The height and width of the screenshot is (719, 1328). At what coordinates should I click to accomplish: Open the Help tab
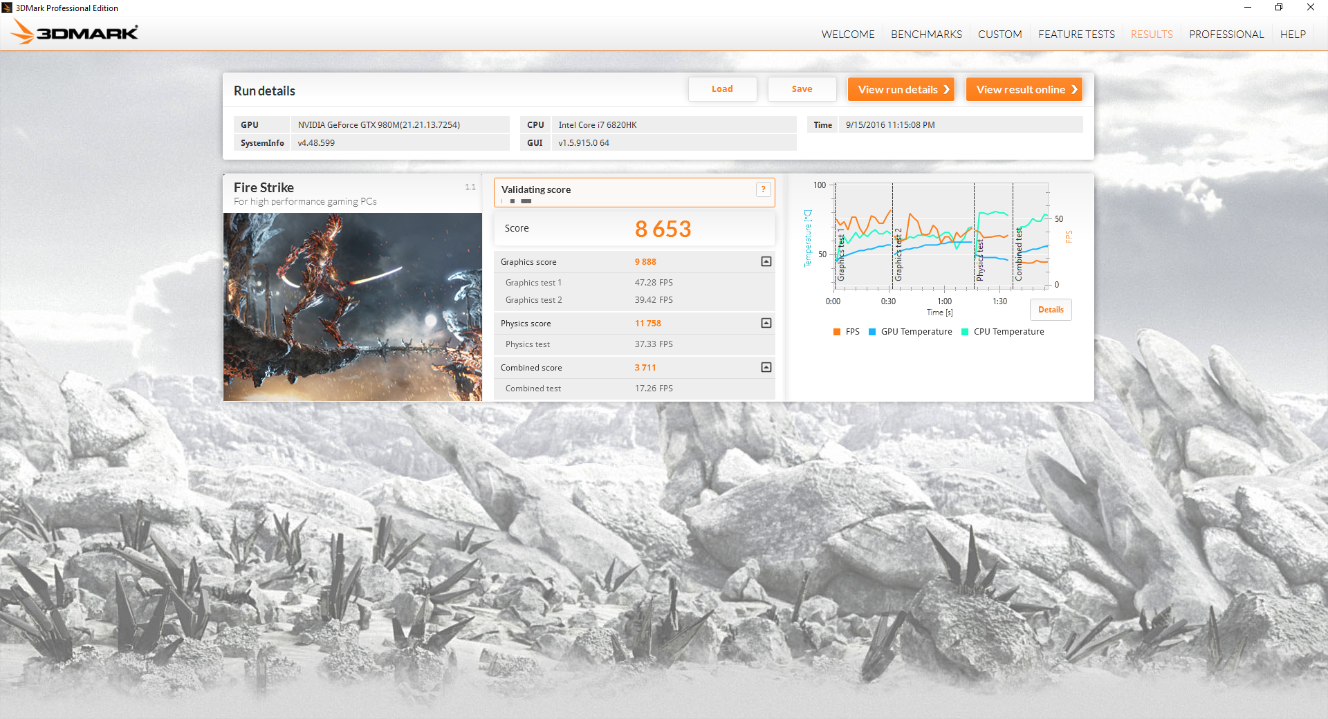coord(1293,34)
